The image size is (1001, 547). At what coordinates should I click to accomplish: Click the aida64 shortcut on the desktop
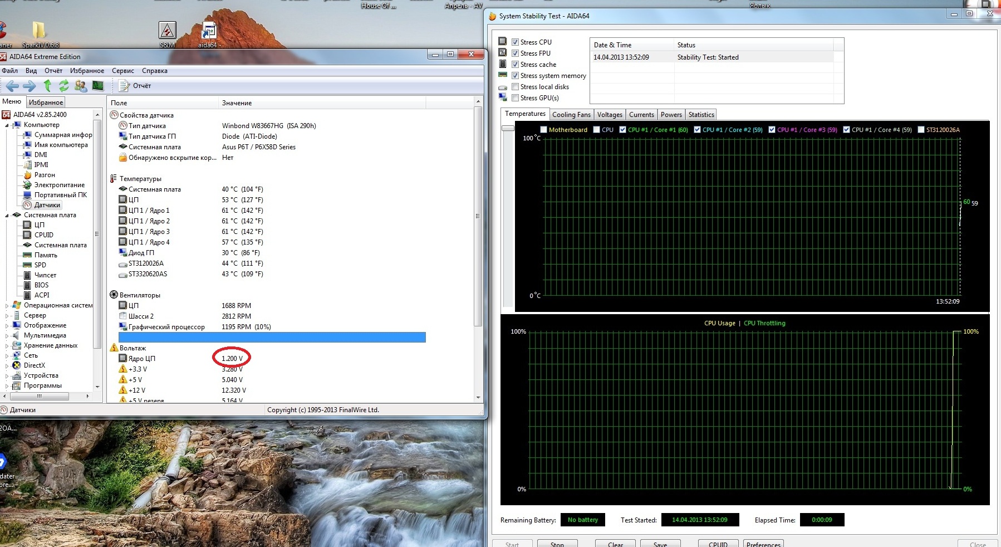click(209, 35)
